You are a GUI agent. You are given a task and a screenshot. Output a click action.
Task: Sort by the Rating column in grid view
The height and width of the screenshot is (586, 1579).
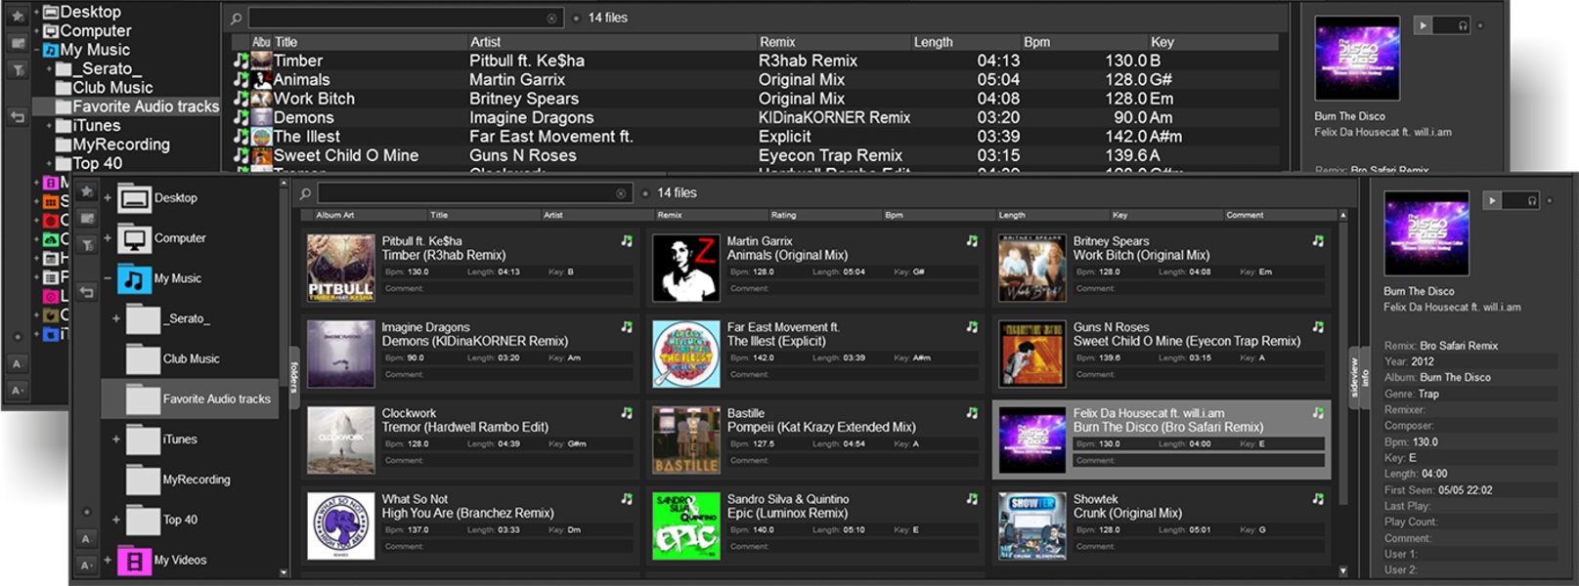coord(783,215)
